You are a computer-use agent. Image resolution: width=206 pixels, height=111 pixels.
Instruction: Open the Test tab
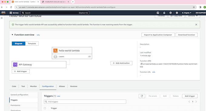(23, 86)
